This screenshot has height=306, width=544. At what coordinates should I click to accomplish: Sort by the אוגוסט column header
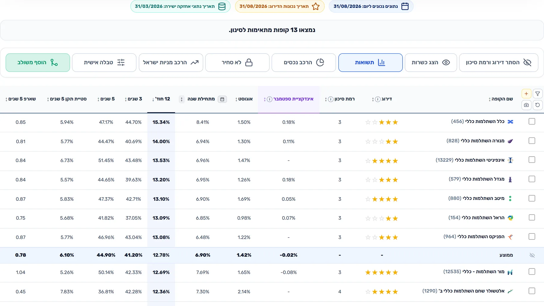(244, 99)
